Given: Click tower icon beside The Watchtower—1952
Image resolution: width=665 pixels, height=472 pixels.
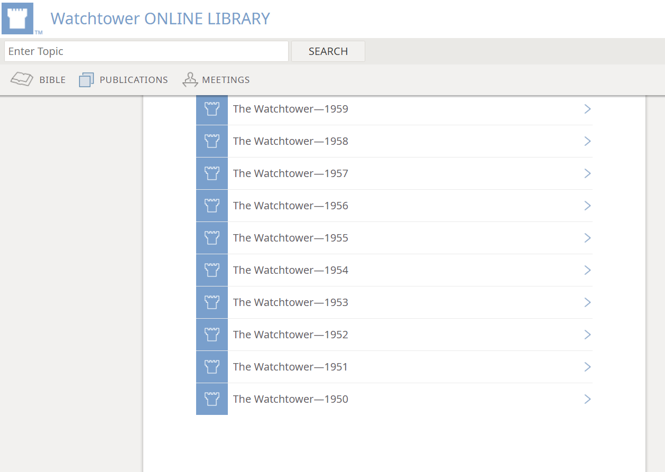Looking at the screenshot, I should coord(212,335).
